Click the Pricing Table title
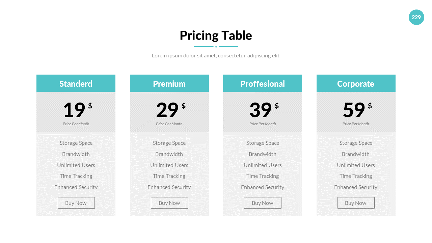432x243 pixels. pyautogui.click(x=216, y=35)
